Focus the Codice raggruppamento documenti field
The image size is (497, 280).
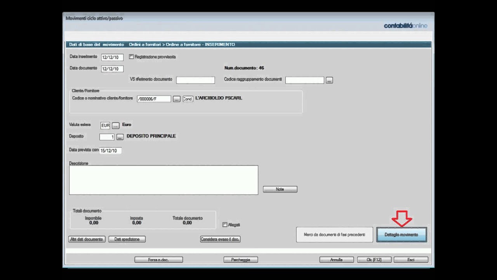click(x=304, y=80)
